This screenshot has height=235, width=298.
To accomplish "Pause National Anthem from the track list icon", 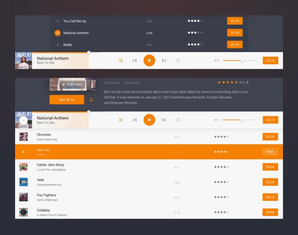I will pos(58,33).
